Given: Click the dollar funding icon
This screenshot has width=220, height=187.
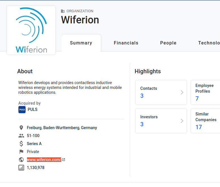Looking at the screenshot, I should click(21, 144).
